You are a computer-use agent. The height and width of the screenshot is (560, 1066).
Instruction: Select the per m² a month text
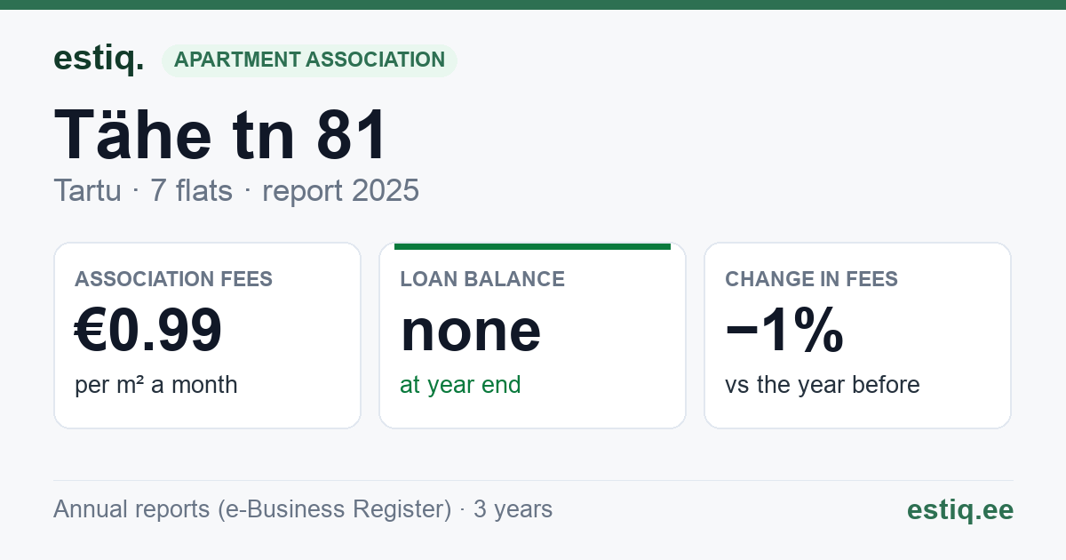(155, 385)
